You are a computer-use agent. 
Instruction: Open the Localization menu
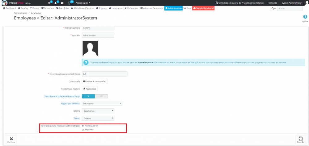pos(116,8)
